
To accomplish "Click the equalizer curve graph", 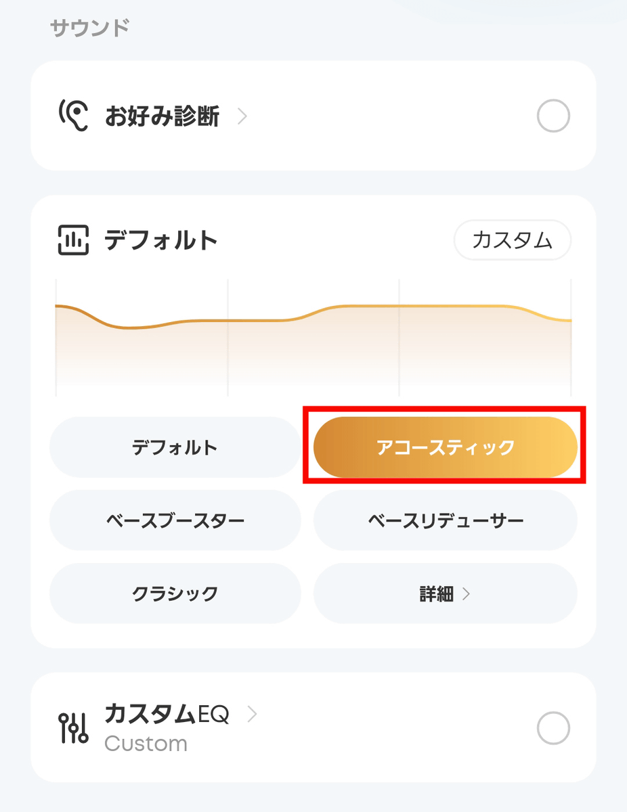I will pos(313,337).
